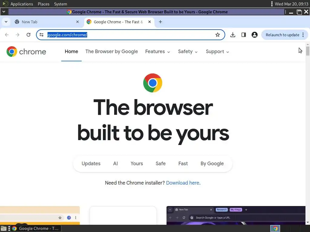Click the show desktop icon in taskbar
Image resolution: width=310 pixels, height=232 pixels.
(3, 228)
